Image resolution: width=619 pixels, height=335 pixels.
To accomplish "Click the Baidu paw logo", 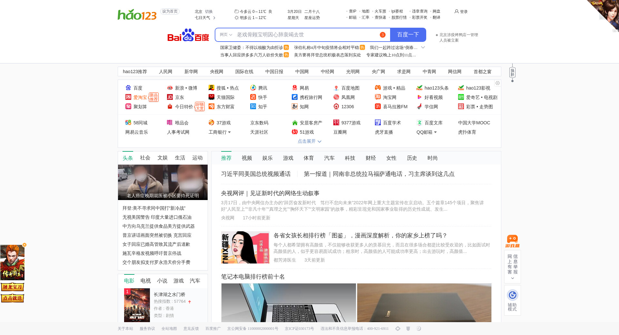I will click(x=188, y=35).
